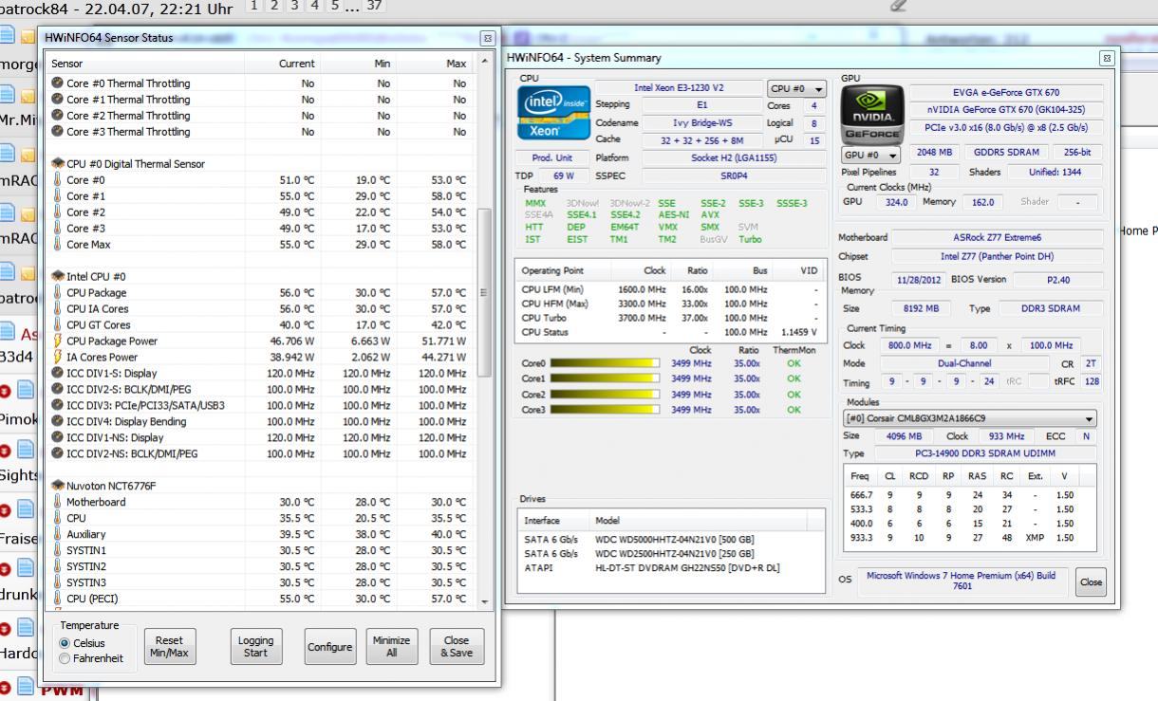Viewport: 1158px width, 701px height.
Task: Click the Core3 clock usage bar
Action: coord(605,410)
